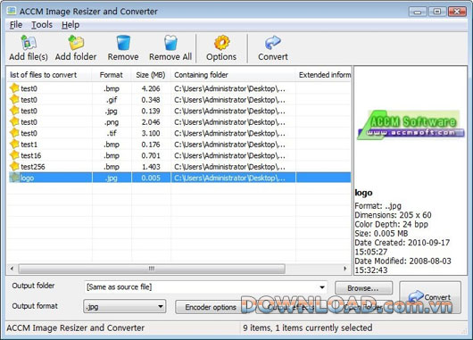Click the Remove bin icon
The height and width of the screenshot is (340, 473).
tap(123, 43)
